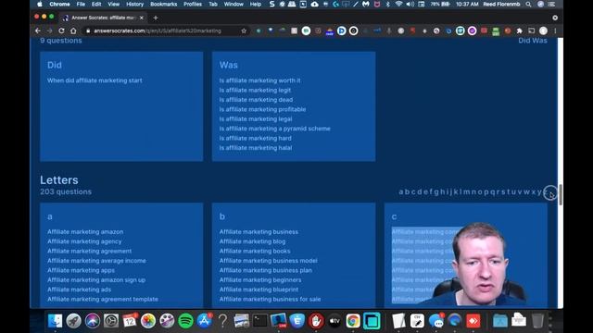This screenshot has height=333, width=593.
Task: Select the Answer Socrates tab
Action: coord(103,18)
